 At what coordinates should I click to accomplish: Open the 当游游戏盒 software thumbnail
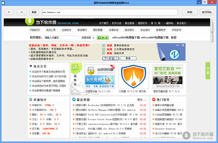click(100, 76)
